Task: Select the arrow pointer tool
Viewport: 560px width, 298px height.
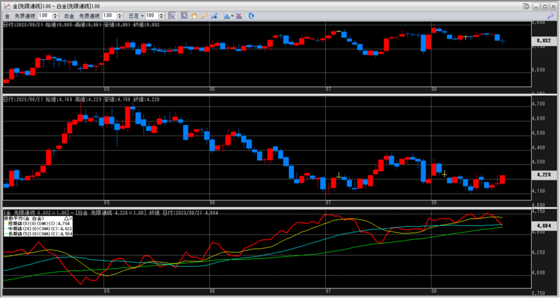Action: [x=184, y=16]
